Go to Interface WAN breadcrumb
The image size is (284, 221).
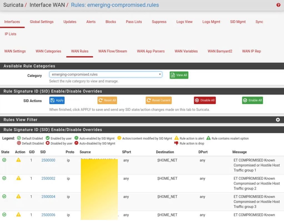[x=47, y=5]
